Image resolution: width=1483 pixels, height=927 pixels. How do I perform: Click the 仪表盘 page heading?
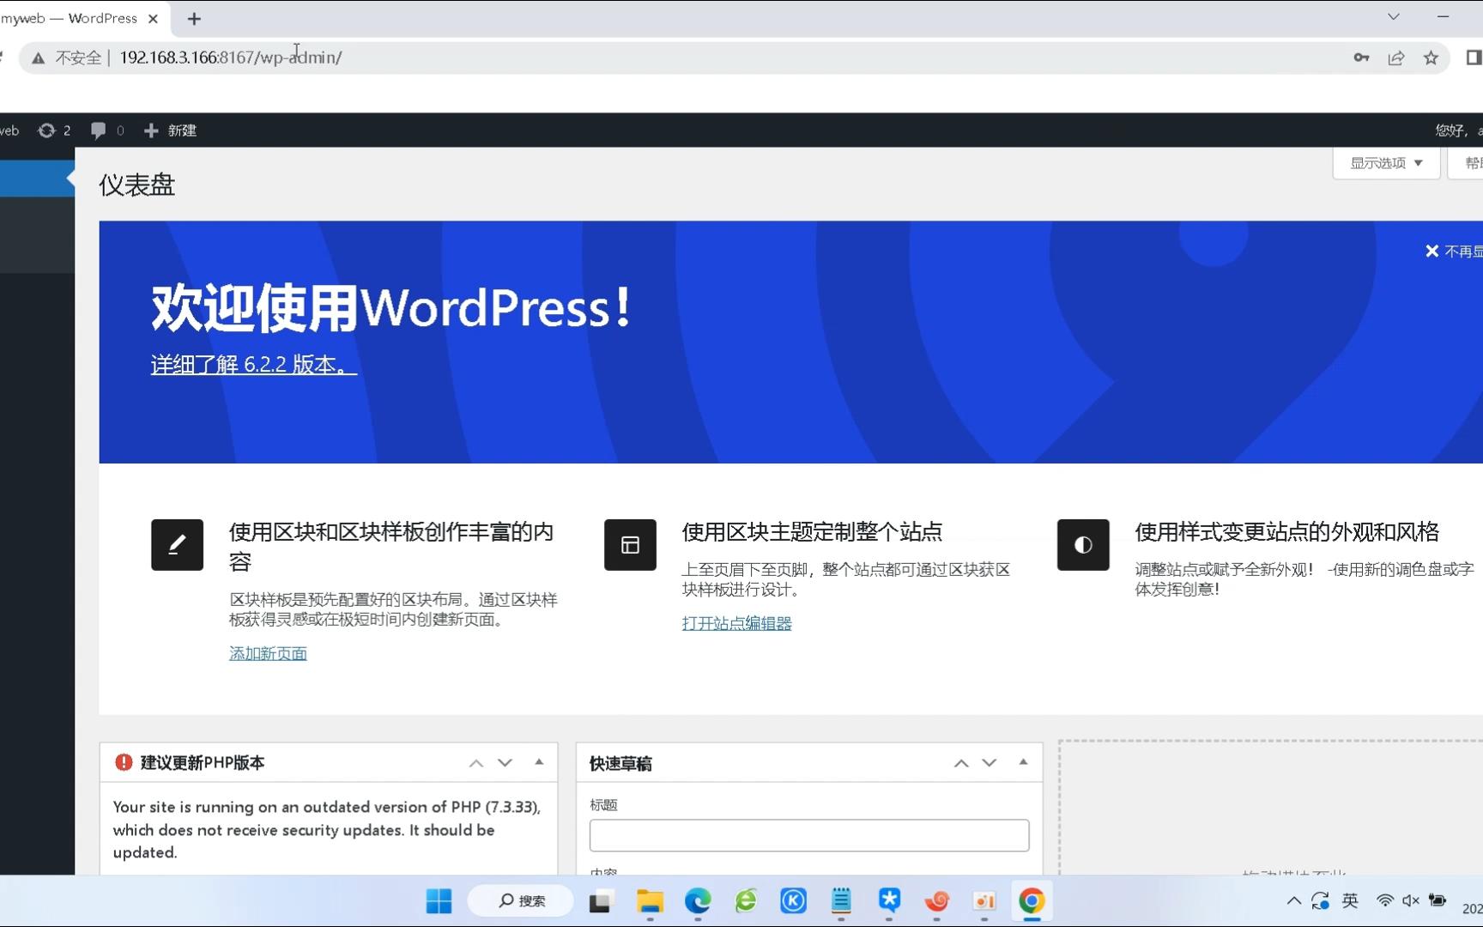[x=137, y=185]
